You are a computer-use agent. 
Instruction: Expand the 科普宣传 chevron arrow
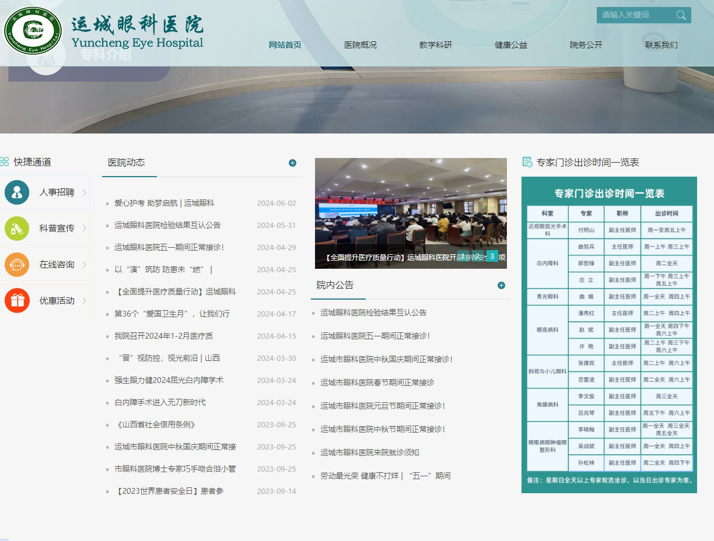[84, 229]
